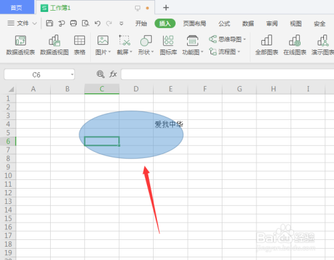Go to the 首页 home tab
This screenshot has height=260, width=334.
click(x=17, y=7)
